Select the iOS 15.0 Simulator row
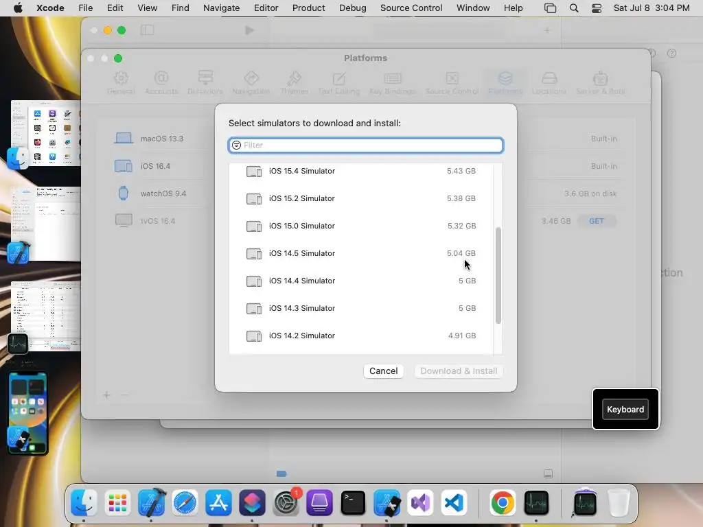 pos(361,226)
